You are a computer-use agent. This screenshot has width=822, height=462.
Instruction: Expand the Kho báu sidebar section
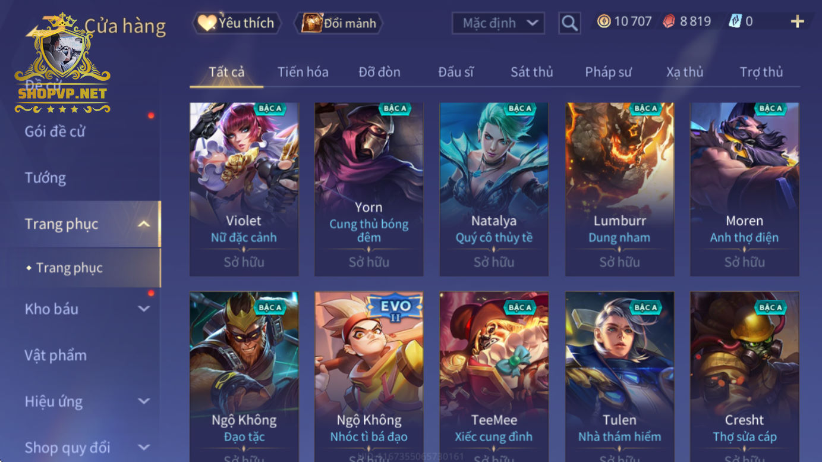[x=143, y=309]
